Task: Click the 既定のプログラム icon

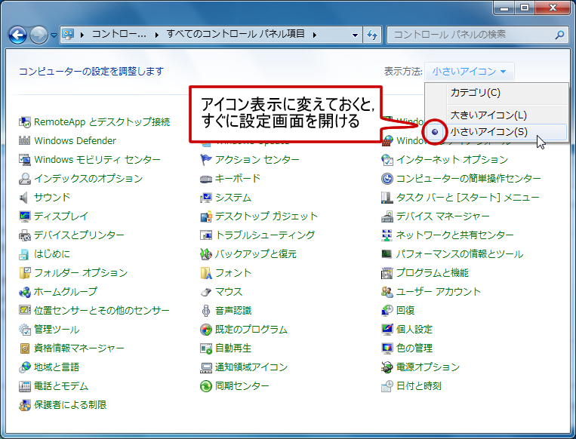Action: point(206,329)
